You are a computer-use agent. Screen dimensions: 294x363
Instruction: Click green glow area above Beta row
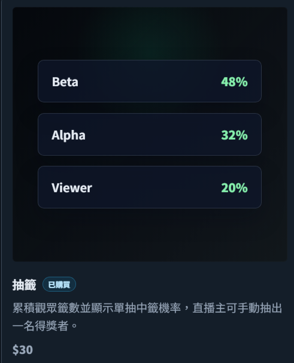(x=150, y=35)
